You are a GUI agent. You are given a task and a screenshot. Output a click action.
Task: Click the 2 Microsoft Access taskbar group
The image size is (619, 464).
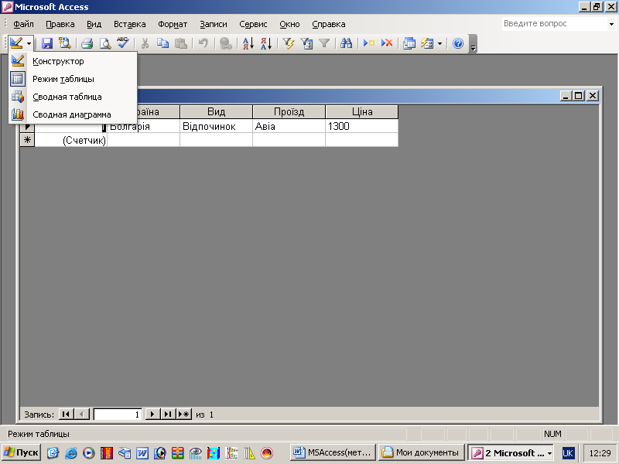[x=511, y=453]
